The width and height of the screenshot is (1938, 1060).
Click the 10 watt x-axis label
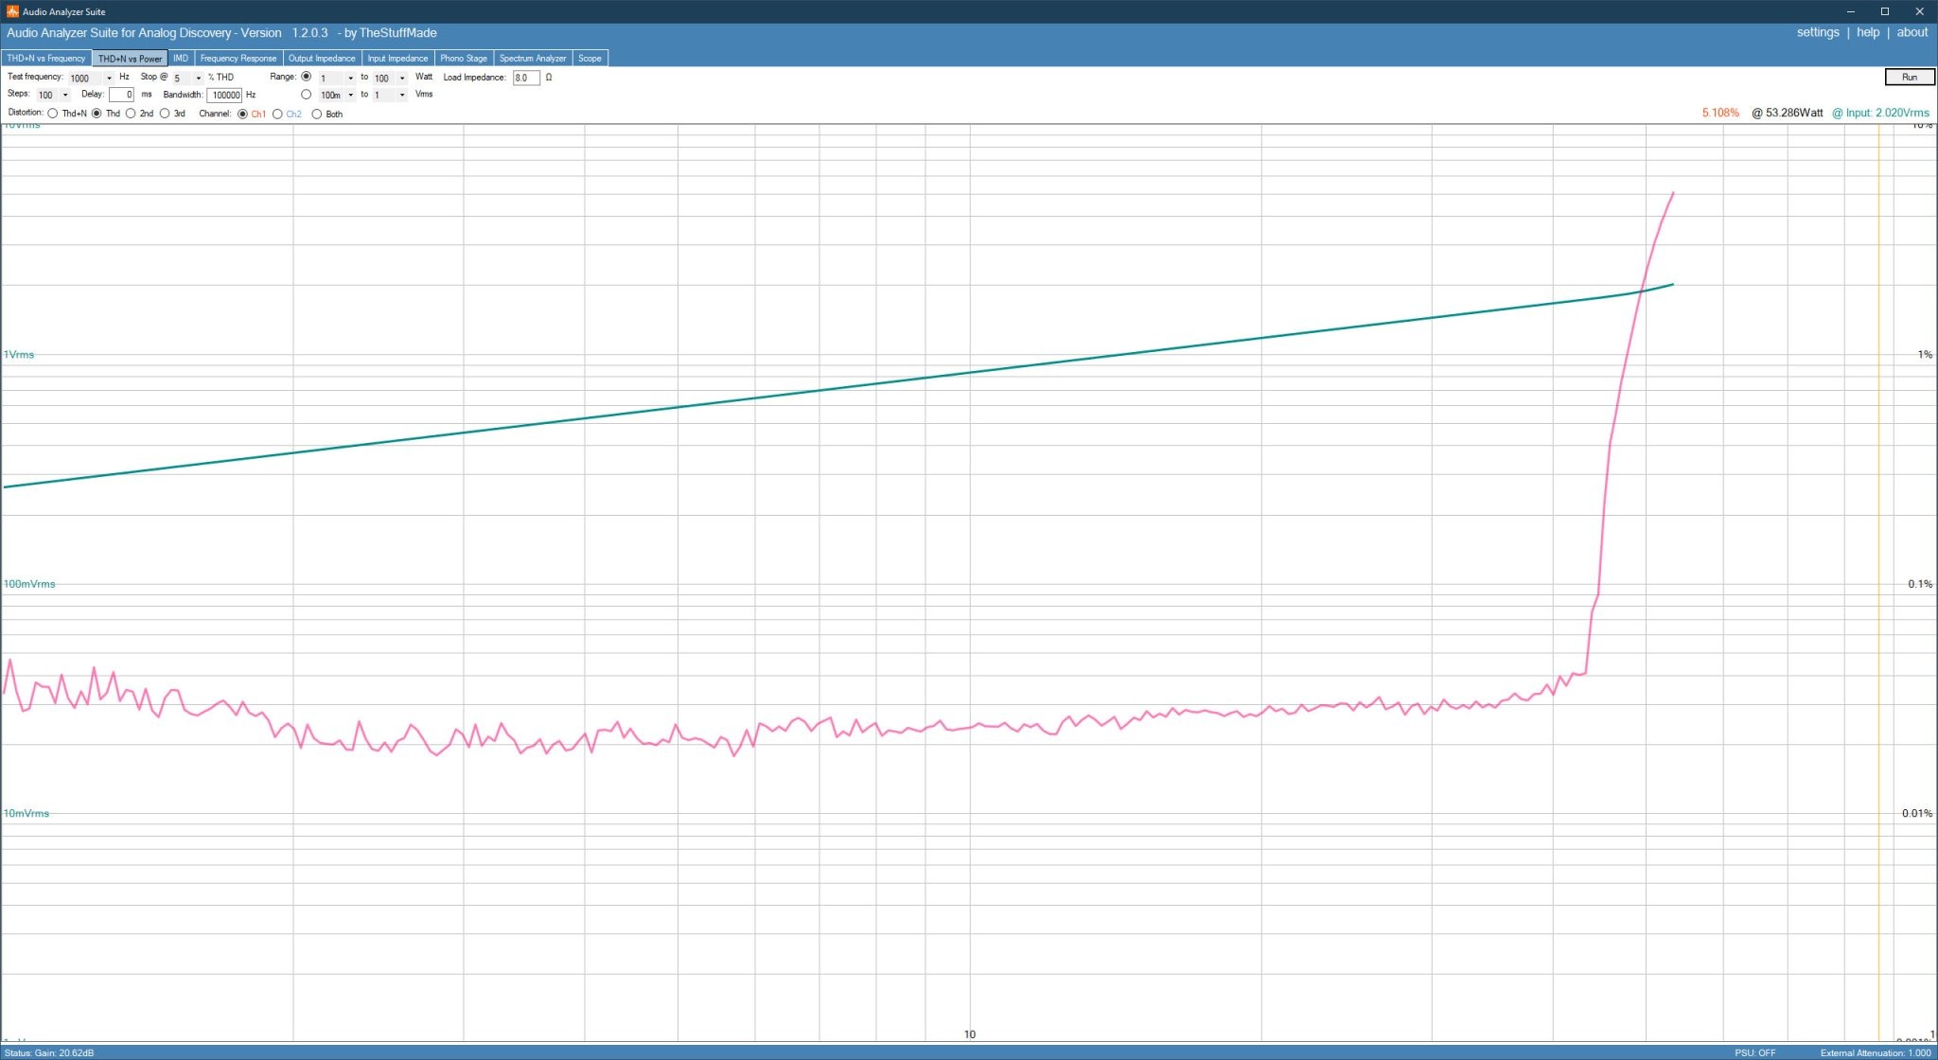(969, 1034)
